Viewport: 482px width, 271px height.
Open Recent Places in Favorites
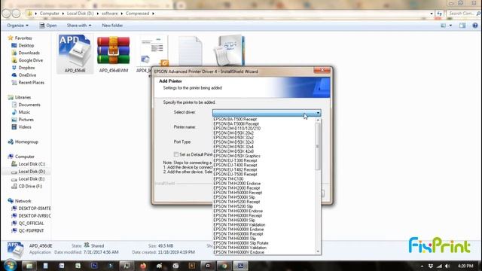coord(31,82)
